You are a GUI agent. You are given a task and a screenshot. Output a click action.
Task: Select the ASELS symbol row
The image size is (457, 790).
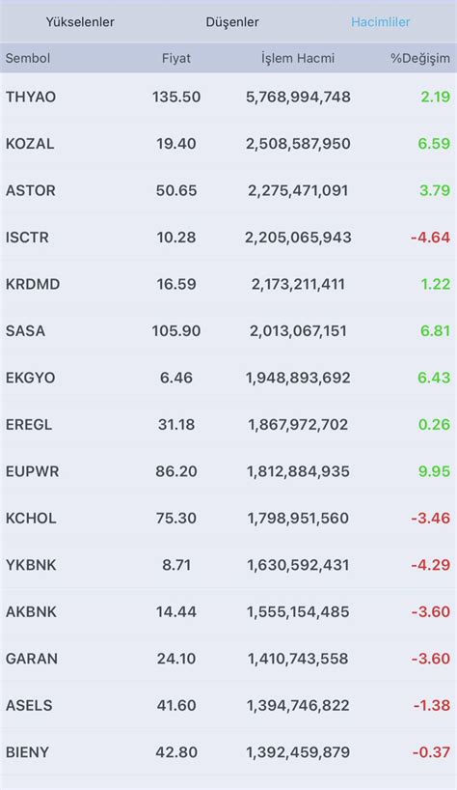228,706
